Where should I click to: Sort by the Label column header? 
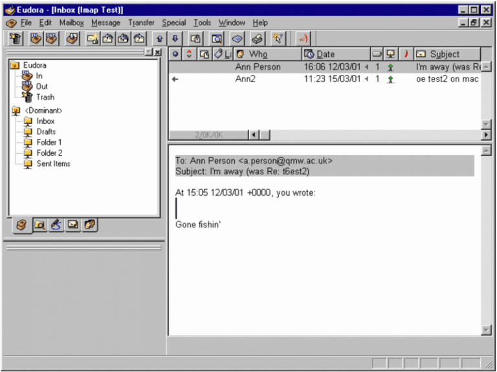coord(223,54)
